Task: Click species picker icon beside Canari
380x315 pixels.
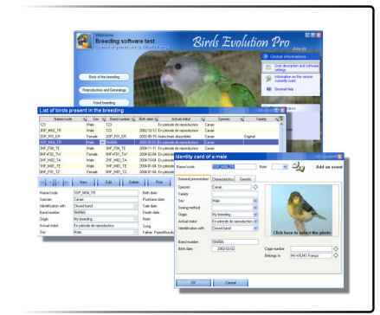Action: coord(255,187)
